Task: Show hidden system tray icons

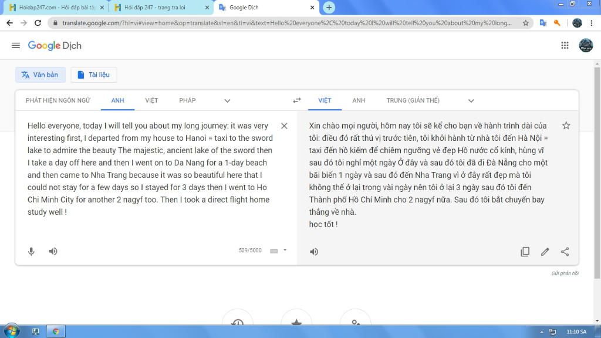Action: pyautogui.click(x=542, y=332)
